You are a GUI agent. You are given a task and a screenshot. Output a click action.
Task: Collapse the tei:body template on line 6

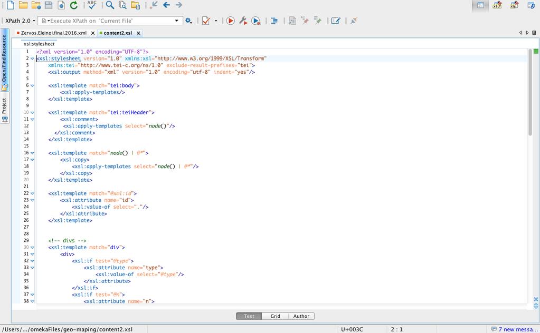32,85
